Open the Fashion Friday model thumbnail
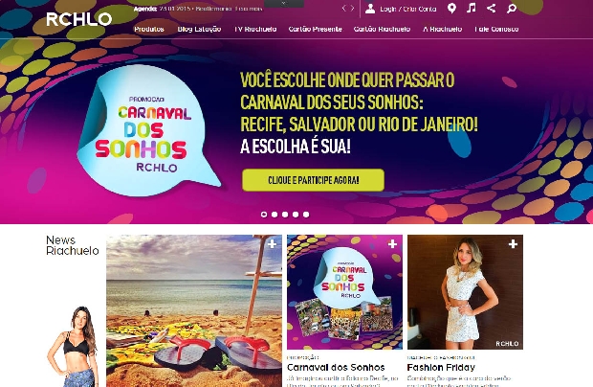This screenshot has height=387, width=593. (465, 292)
